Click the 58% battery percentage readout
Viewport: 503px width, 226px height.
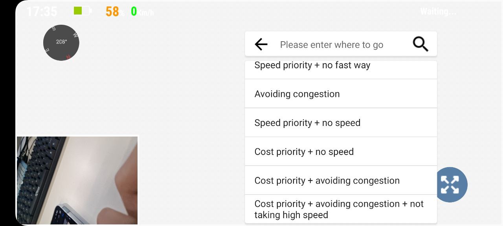[x=115, y=12]
